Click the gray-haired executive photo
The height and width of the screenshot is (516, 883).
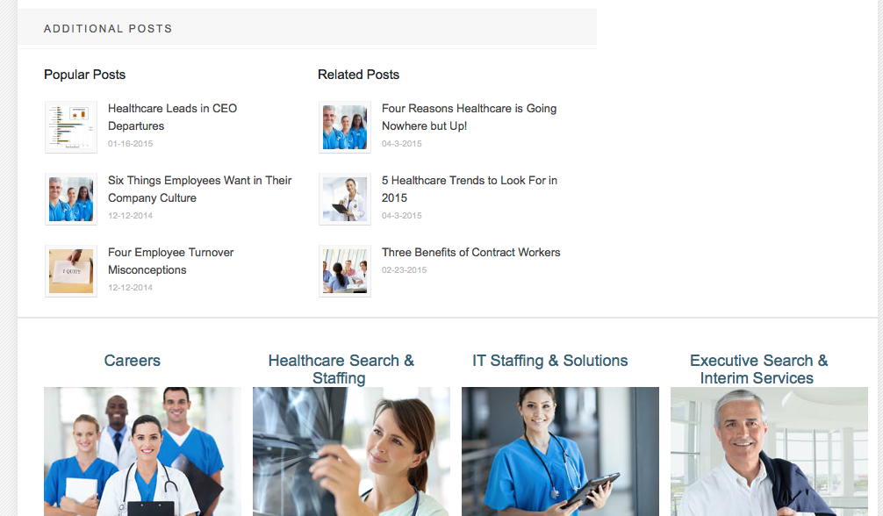pos(769,451)
